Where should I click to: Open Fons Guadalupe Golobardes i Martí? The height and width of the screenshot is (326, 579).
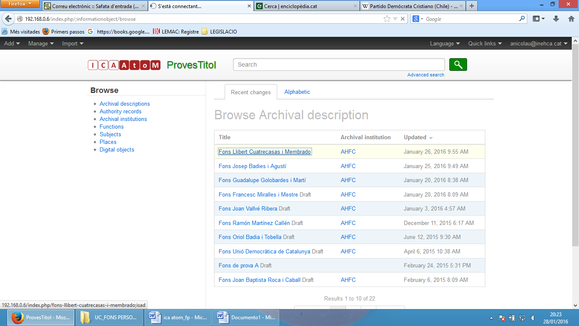tap(262, 180)
